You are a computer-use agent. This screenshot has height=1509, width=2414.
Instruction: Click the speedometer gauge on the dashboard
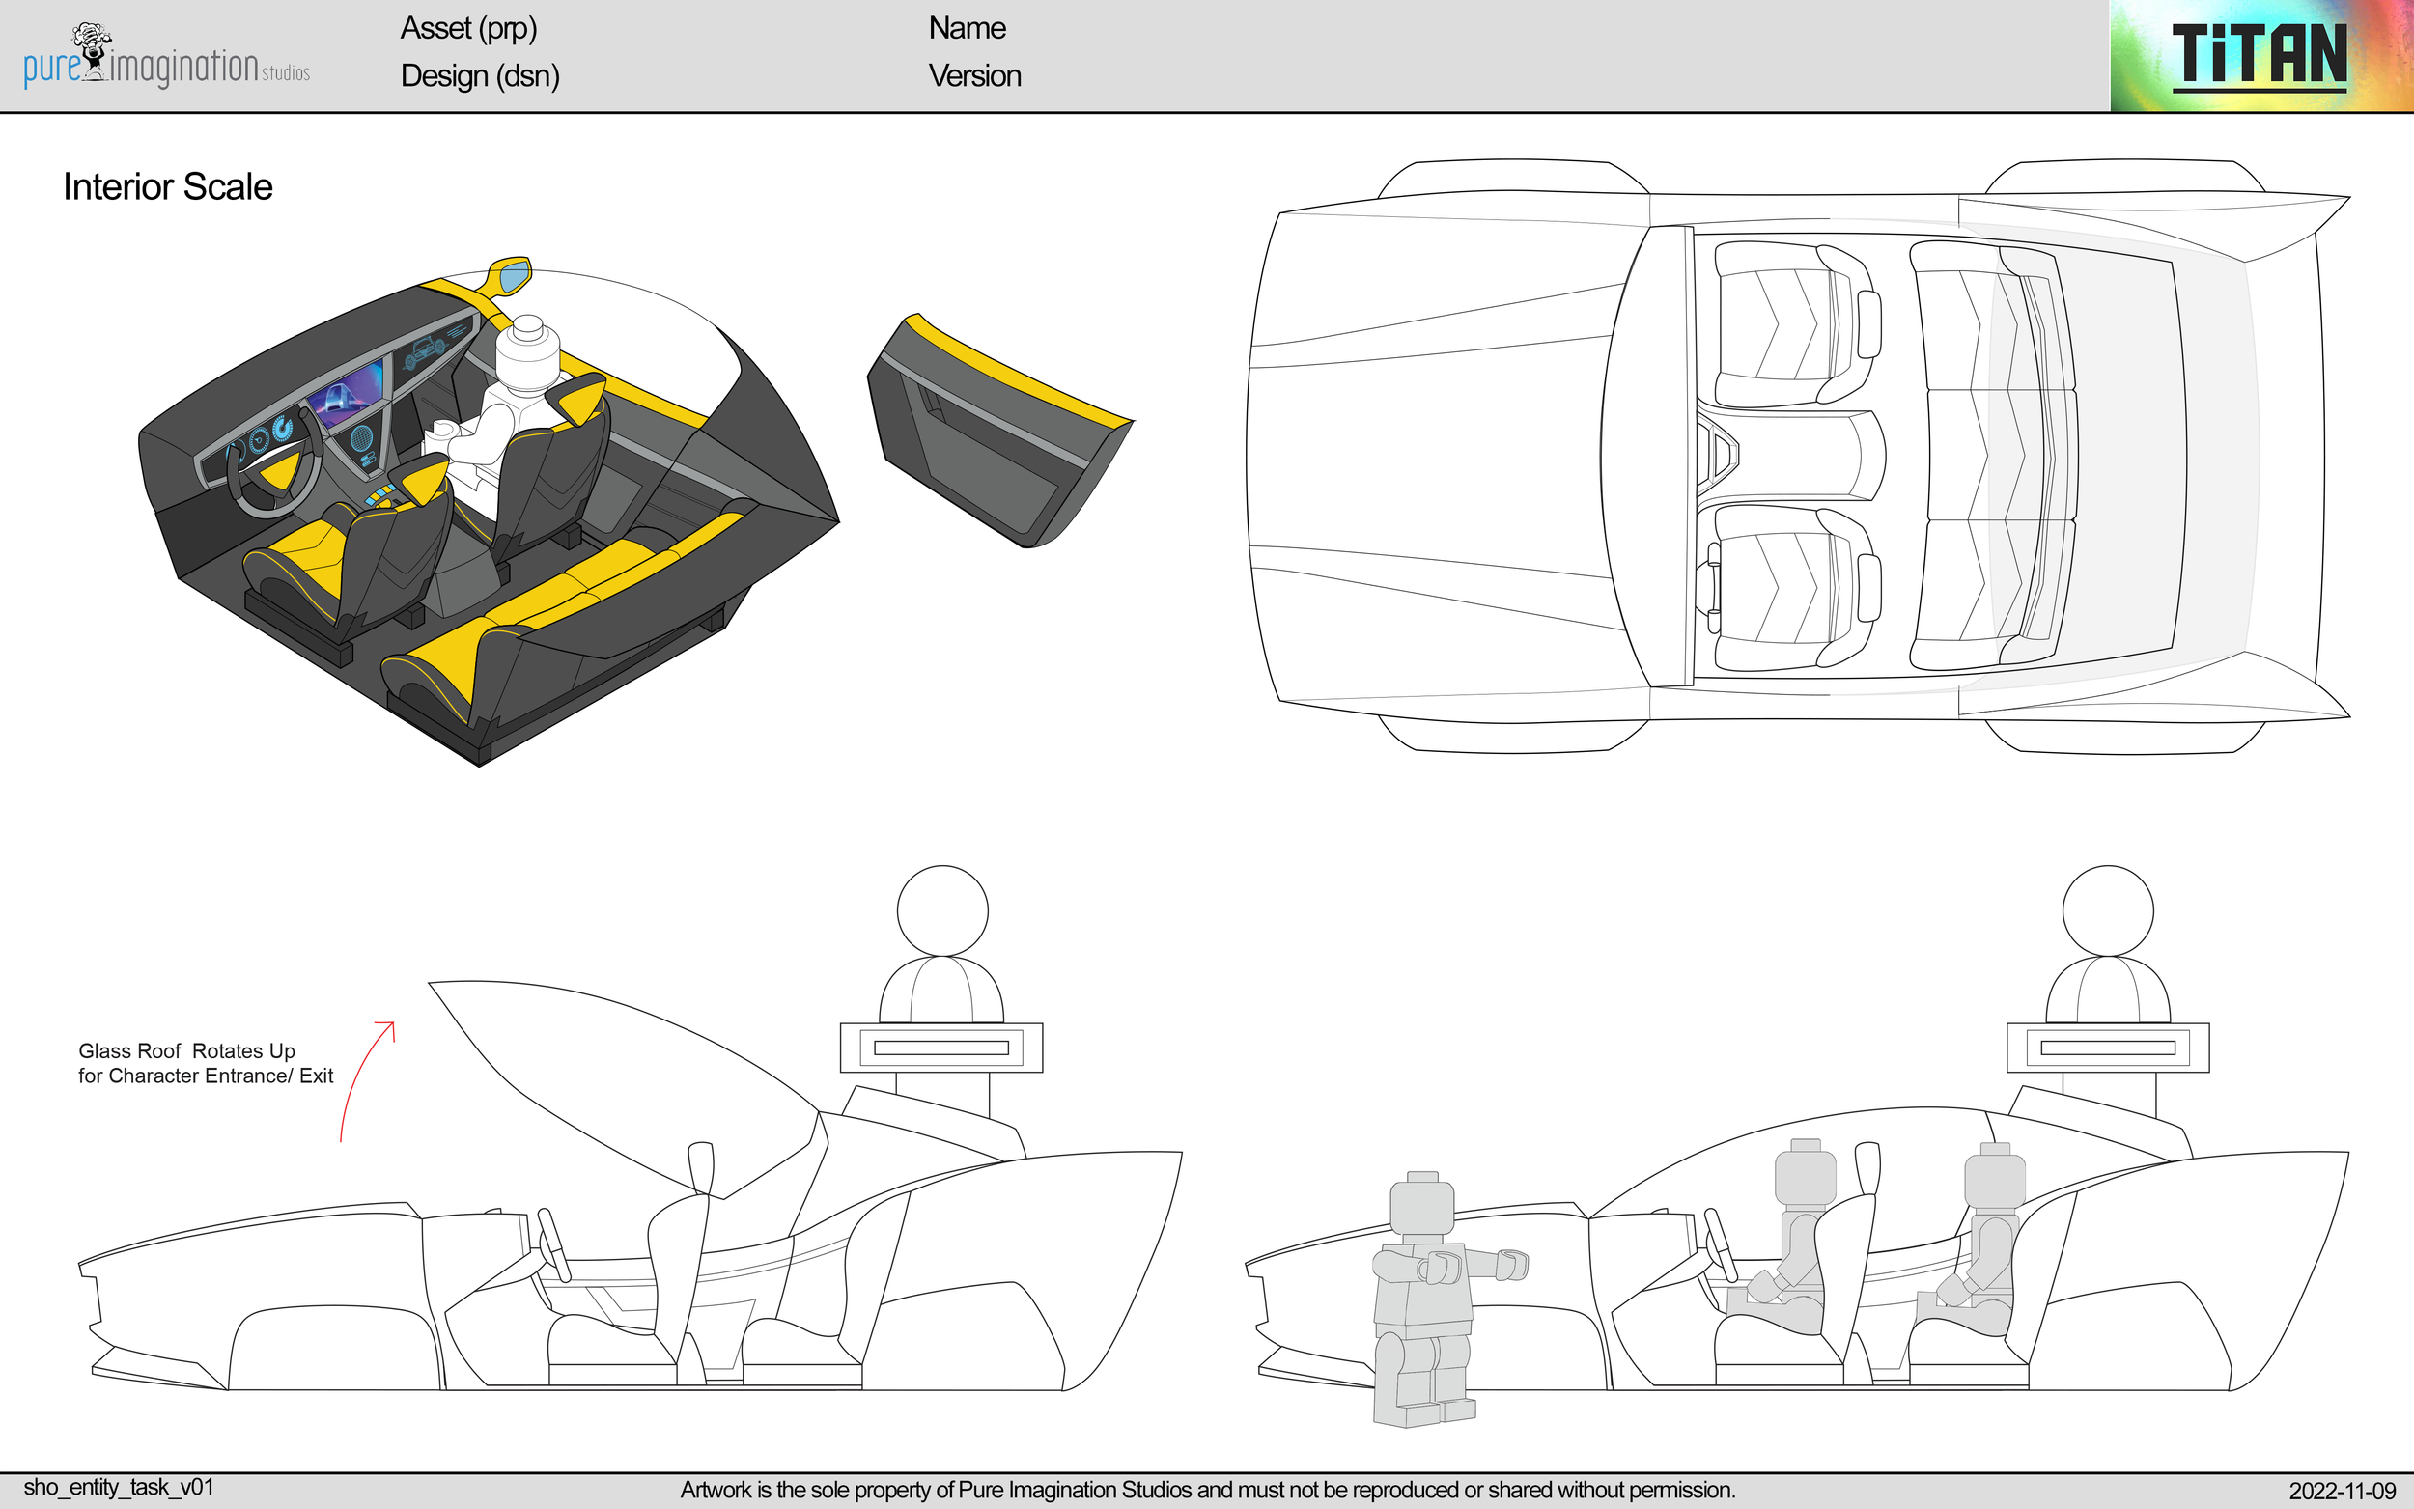[x=259, y=440]
